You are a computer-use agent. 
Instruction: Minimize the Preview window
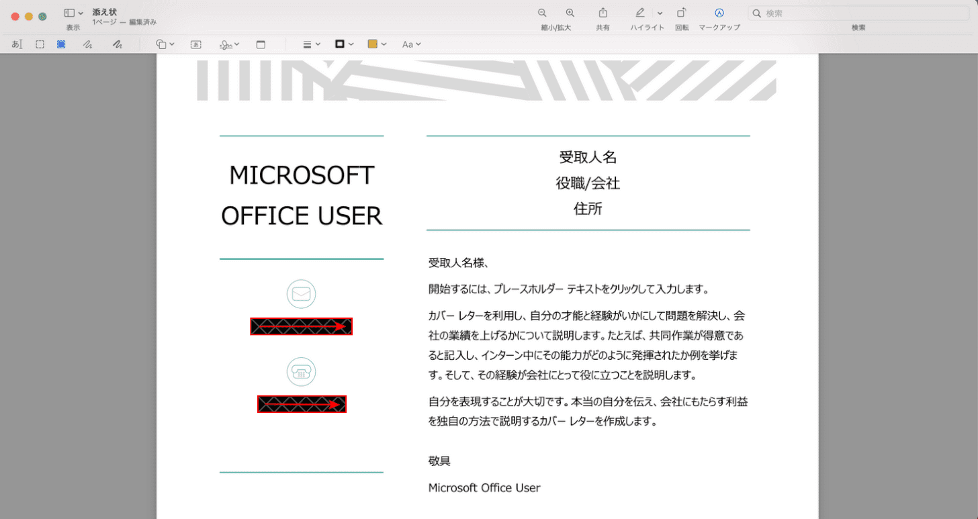[29, 16]
